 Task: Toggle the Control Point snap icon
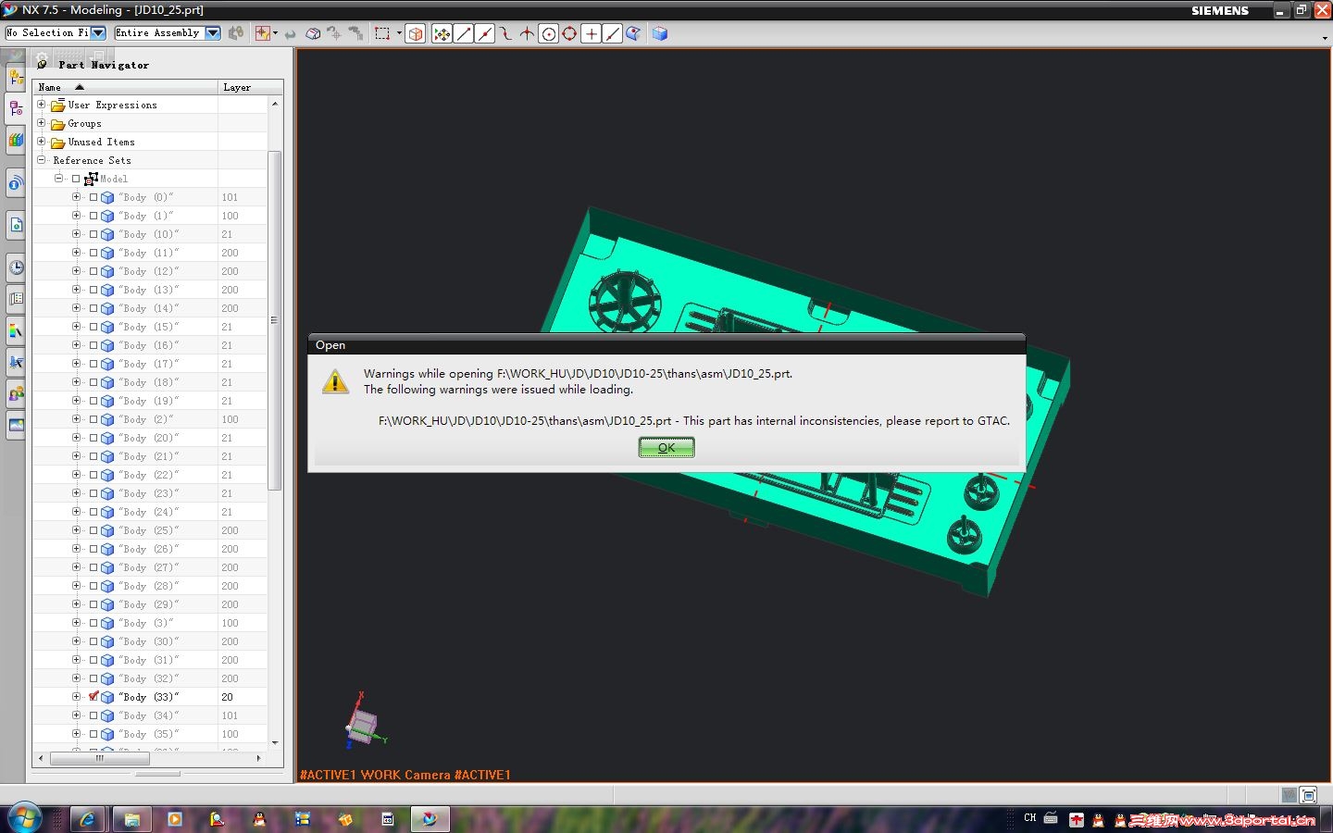pyautogui.click(x=506, y=33)
